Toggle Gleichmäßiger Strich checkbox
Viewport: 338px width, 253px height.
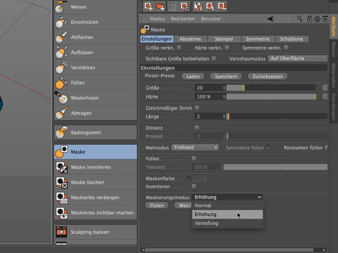coord(197,108)
